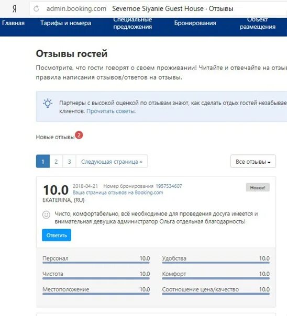Click the Удобства score bar

[x=216, y=263]
